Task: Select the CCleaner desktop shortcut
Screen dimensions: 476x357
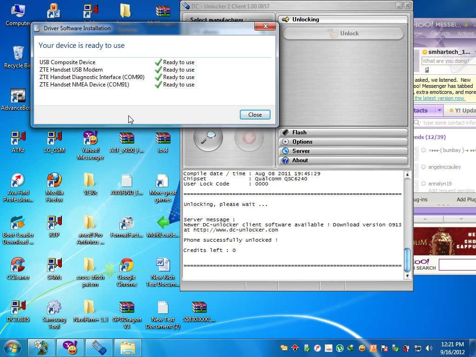Action: 18,269
